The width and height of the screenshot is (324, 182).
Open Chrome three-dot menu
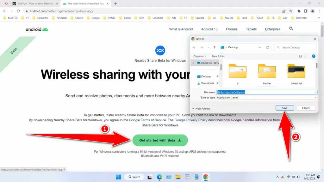pos(319,11)
